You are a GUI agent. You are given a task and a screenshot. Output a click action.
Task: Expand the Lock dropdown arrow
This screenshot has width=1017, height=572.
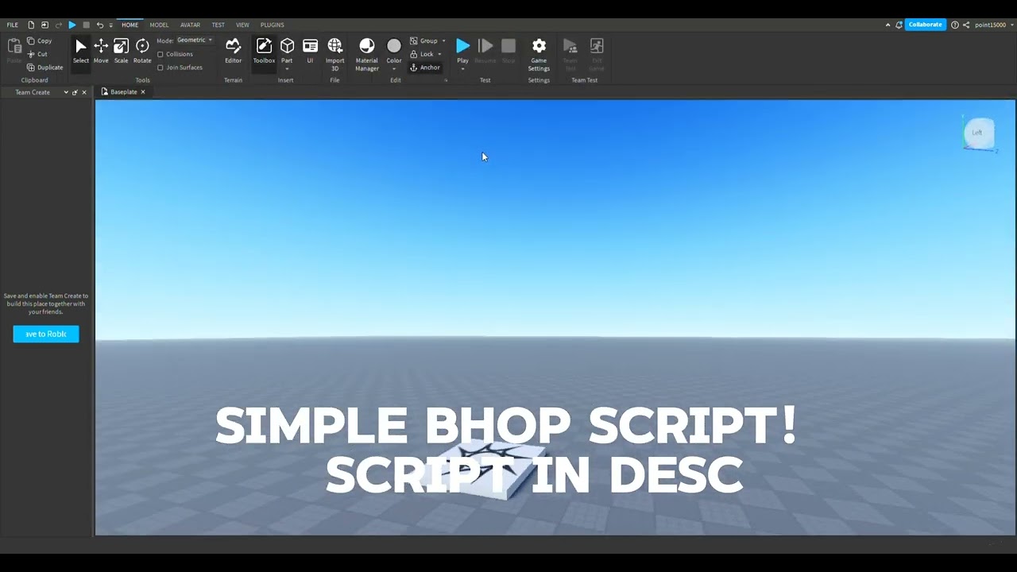[439, 54]
